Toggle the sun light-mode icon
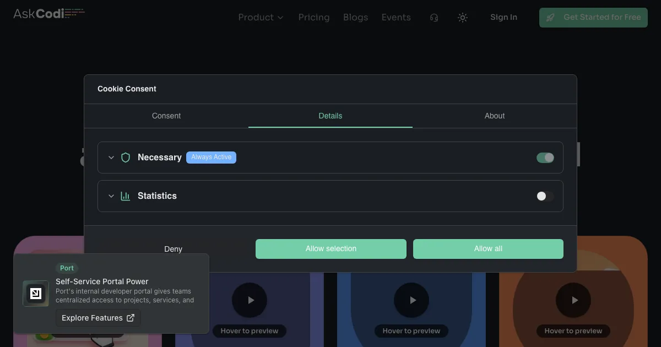Image resolution: width=661 pixels, height=347 pixels. (463, 18)
